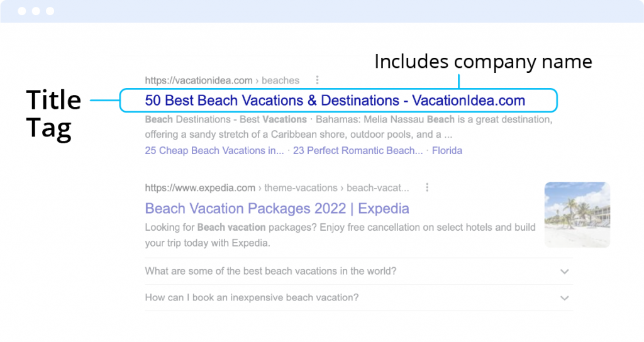Expand the chevron for 'book an inexpensive beach vacation'
Image resolution: width=644 pixels, height=342 pixels.
click(564, 298)
